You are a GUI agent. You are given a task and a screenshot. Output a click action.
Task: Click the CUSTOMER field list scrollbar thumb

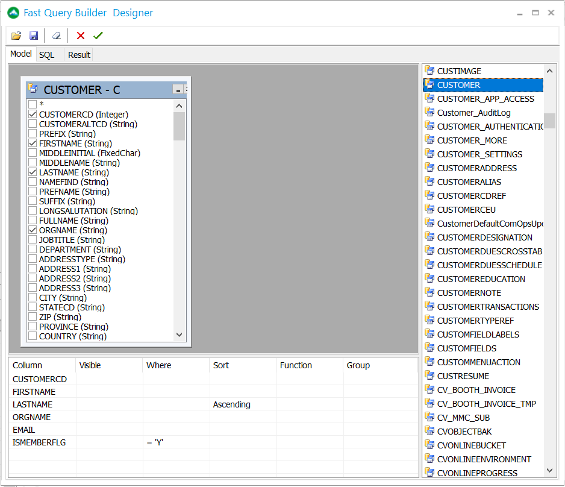(x=179, y=126)
